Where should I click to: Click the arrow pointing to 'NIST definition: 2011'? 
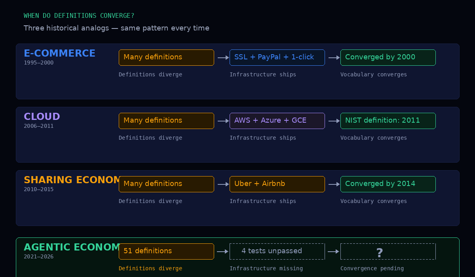pos(334,121)
